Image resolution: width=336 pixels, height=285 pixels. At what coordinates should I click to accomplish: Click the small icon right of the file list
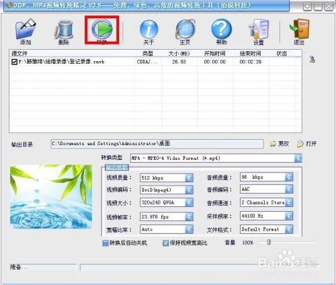click(312, 59)
